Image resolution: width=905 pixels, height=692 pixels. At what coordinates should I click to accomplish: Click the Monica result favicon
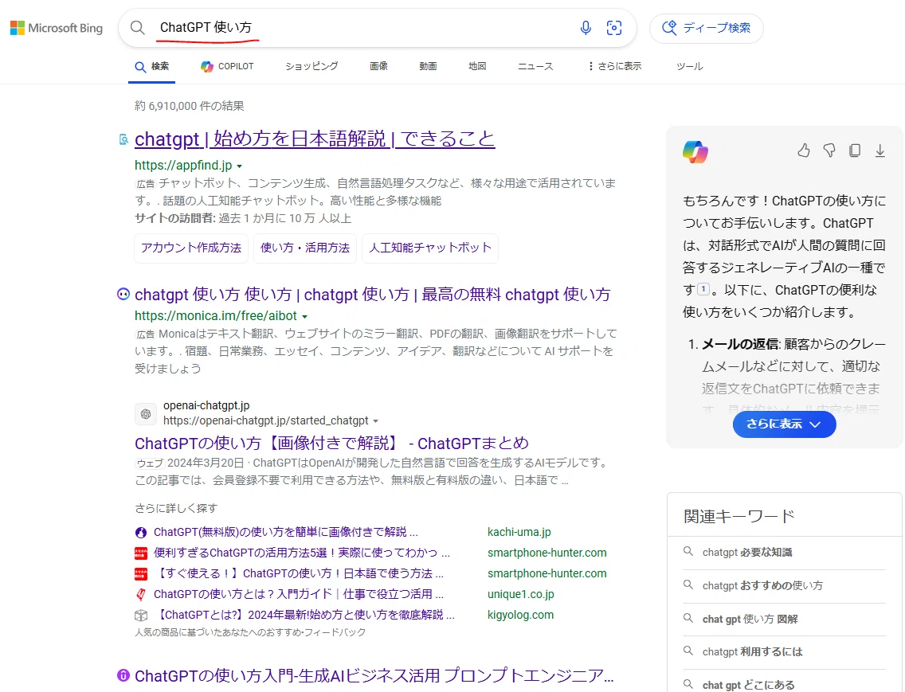(x=123, y=295)
